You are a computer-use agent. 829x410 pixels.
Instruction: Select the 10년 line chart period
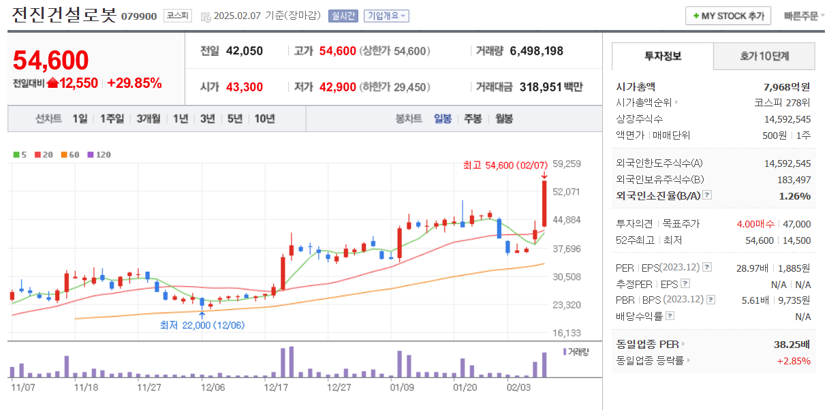[265, 119]
